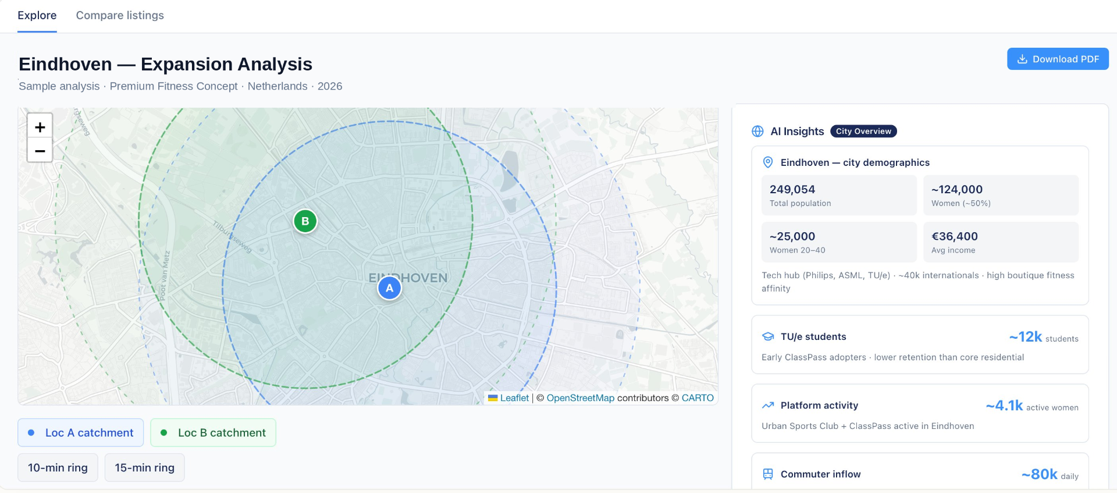Select location marker A on map
1117x493 pixels.
(x=389, y=288)
